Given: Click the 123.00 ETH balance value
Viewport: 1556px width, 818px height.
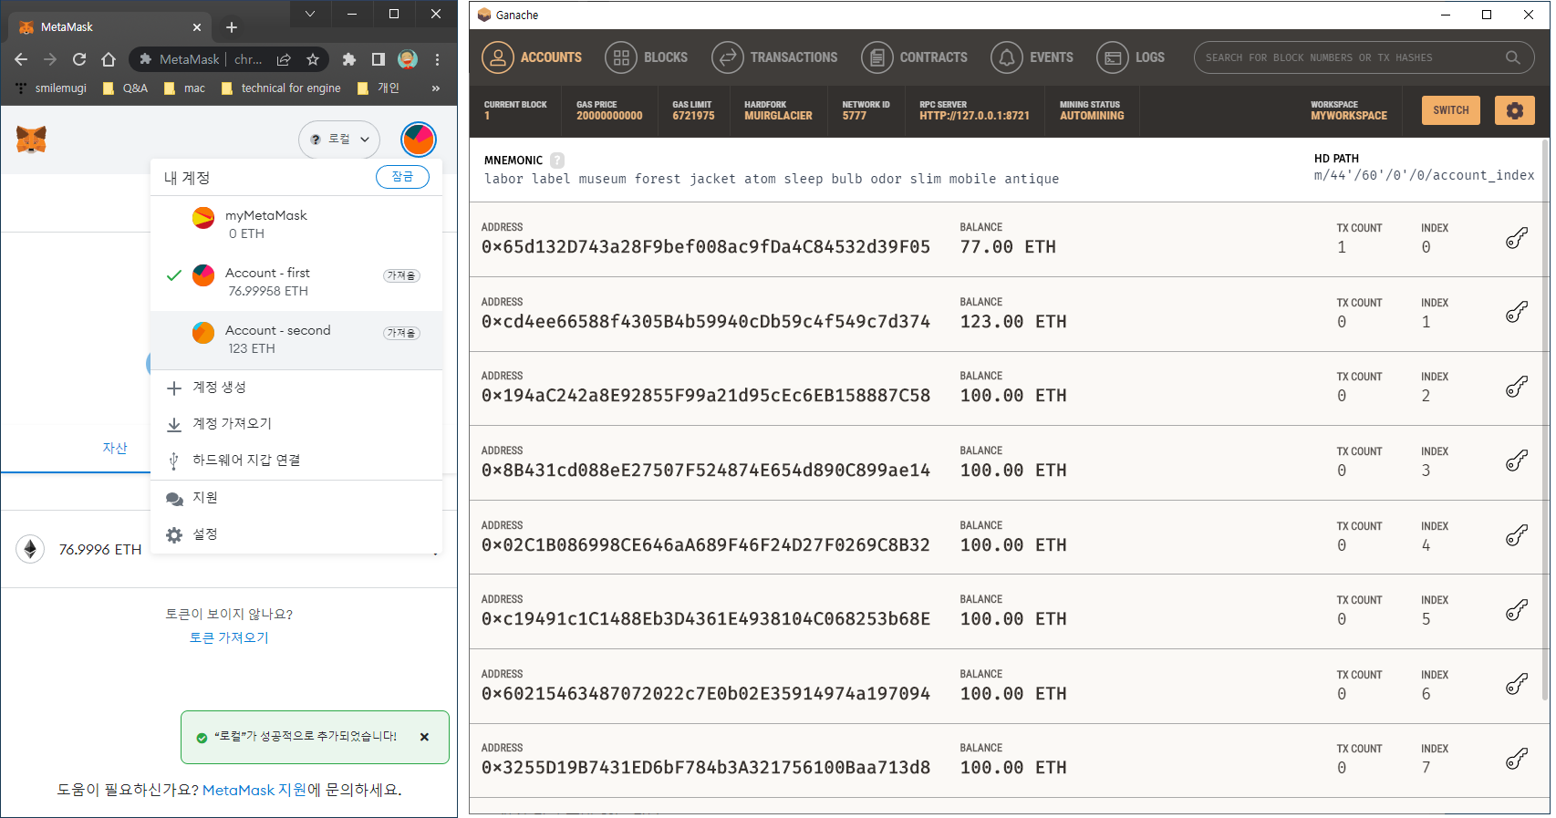Looking at the screenshot, I should (x=1013, y=321).
